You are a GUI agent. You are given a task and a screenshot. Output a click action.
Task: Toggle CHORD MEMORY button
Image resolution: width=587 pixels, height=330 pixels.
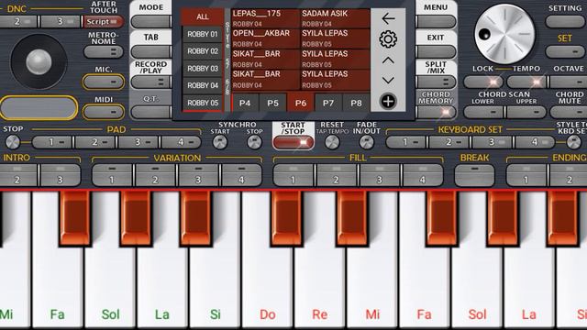coord(436,112)
